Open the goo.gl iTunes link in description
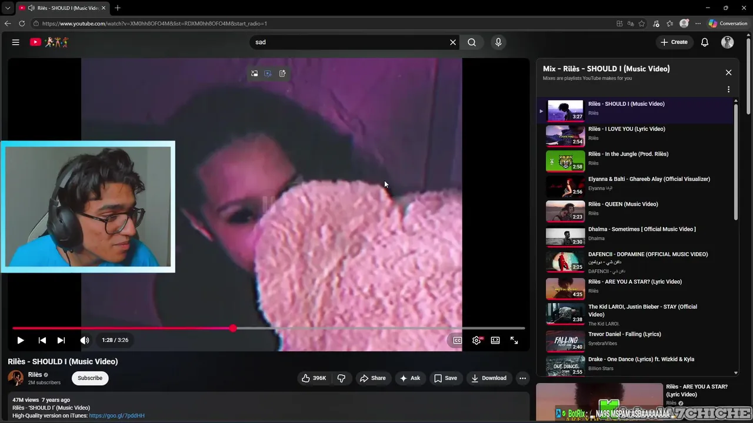The image size is (753, 423). click(x=116, y=415)
